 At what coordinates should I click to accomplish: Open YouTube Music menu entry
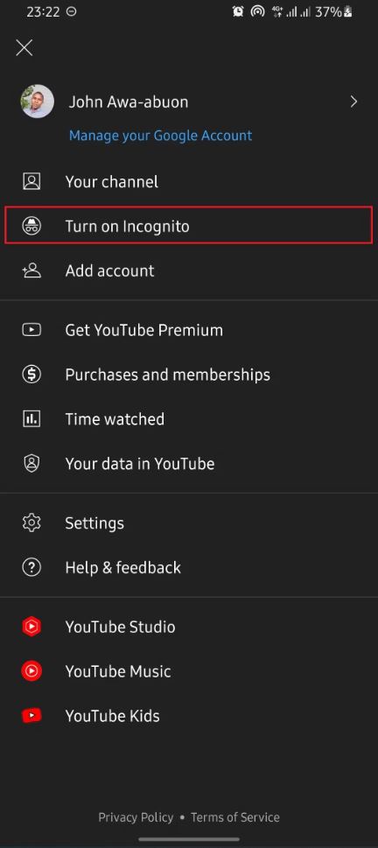189,671
